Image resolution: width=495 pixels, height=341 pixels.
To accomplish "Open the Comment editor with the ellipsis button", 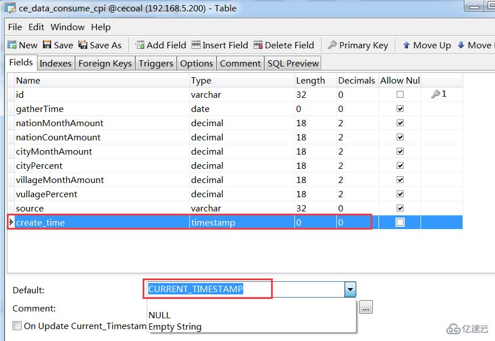I will (x=365, y=307).
